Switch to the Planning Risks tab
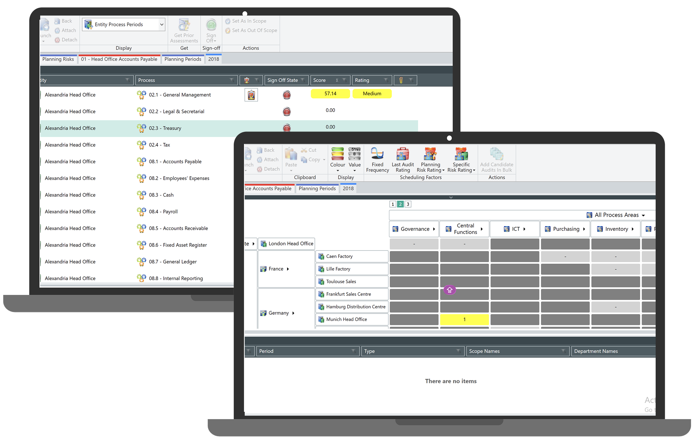The height and width of the screenshot is (442, 693). click(58, 59)
